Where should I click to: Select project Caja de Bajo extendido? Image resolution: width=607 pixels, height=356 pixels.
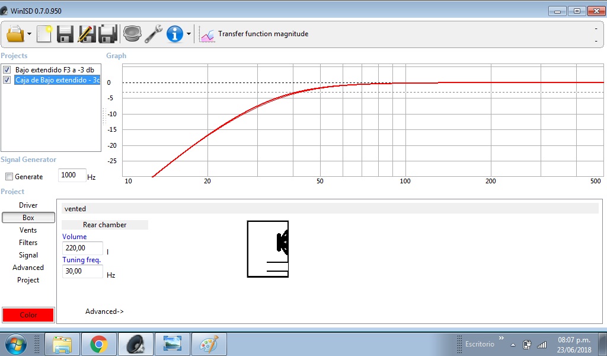(x=57, y=80)
